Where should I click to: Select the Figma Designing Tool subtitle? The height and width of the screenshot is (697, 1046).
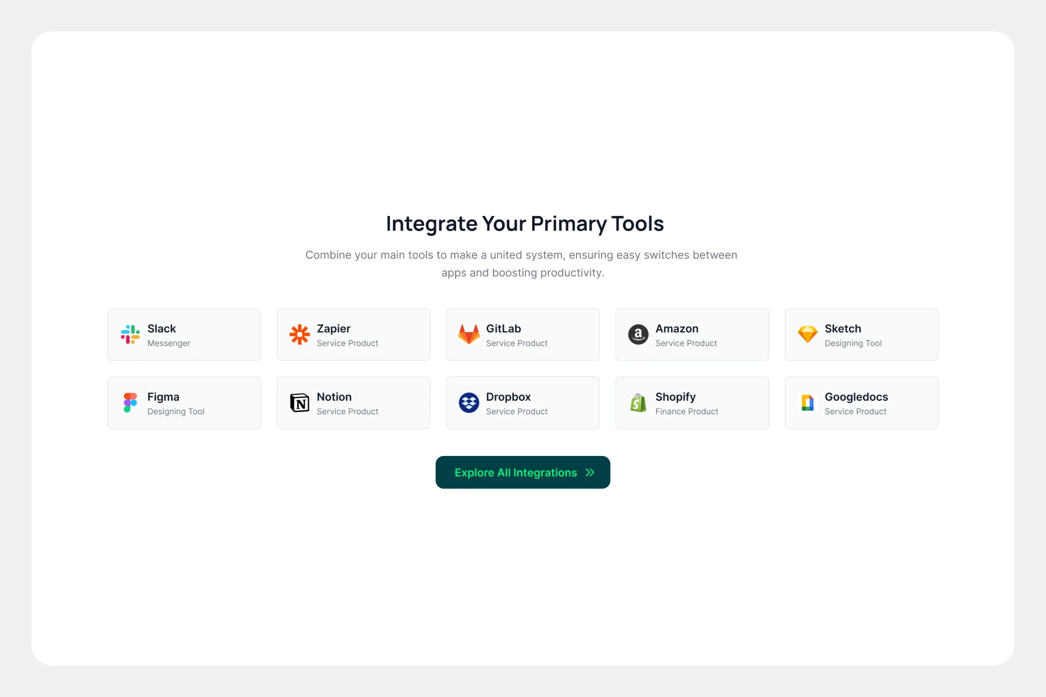(x=175, y=411)
